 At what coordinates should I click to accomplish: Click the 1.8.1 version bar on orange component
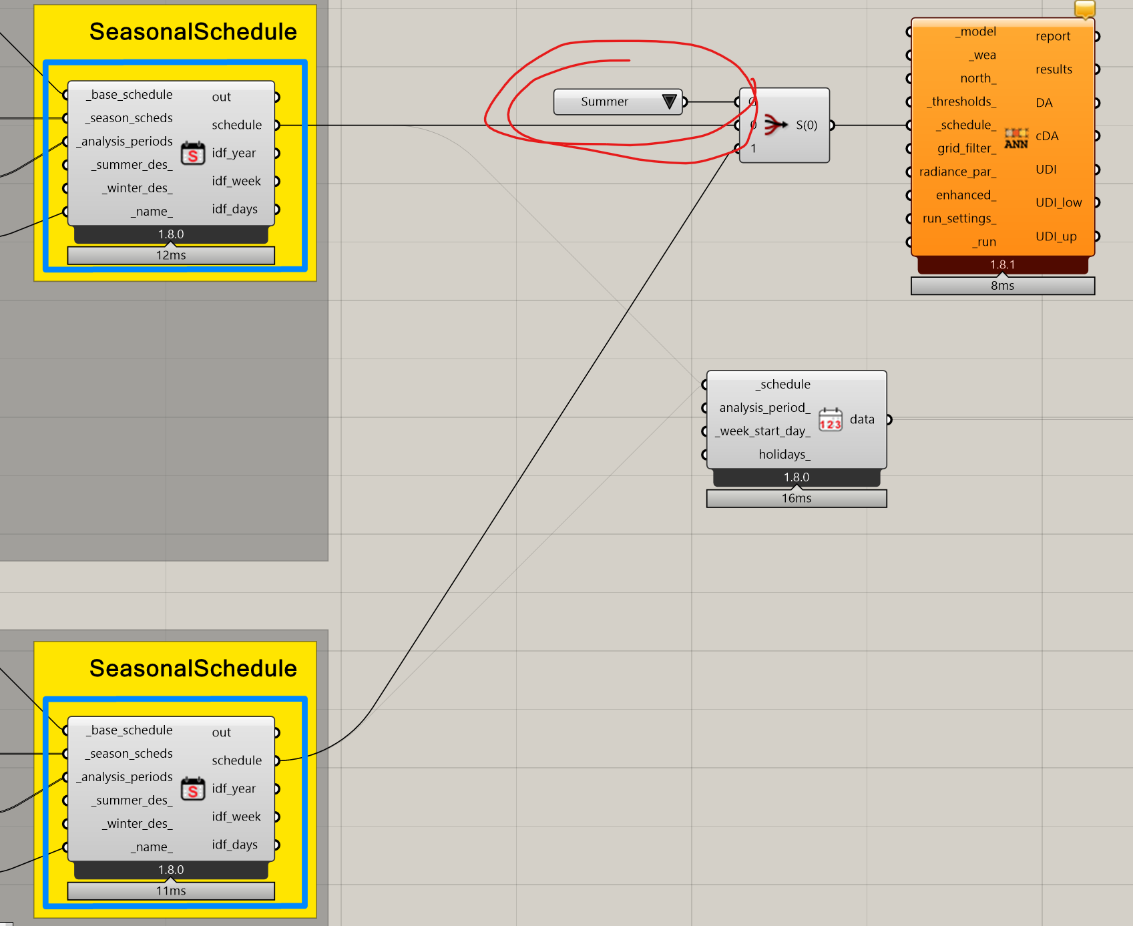pos(1002,264)
